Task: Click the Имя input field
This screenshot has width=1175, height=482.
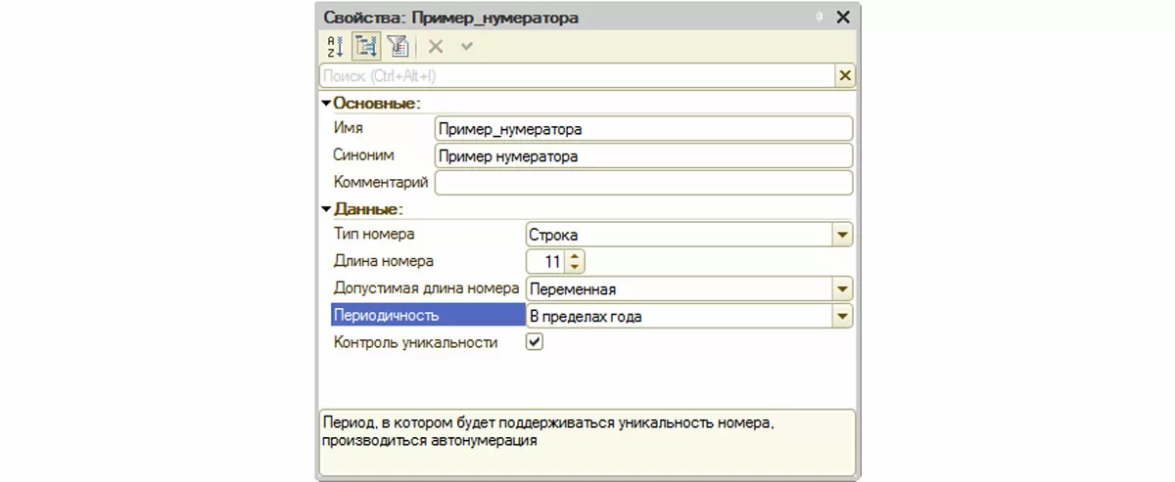Action: tap(642, 128)
